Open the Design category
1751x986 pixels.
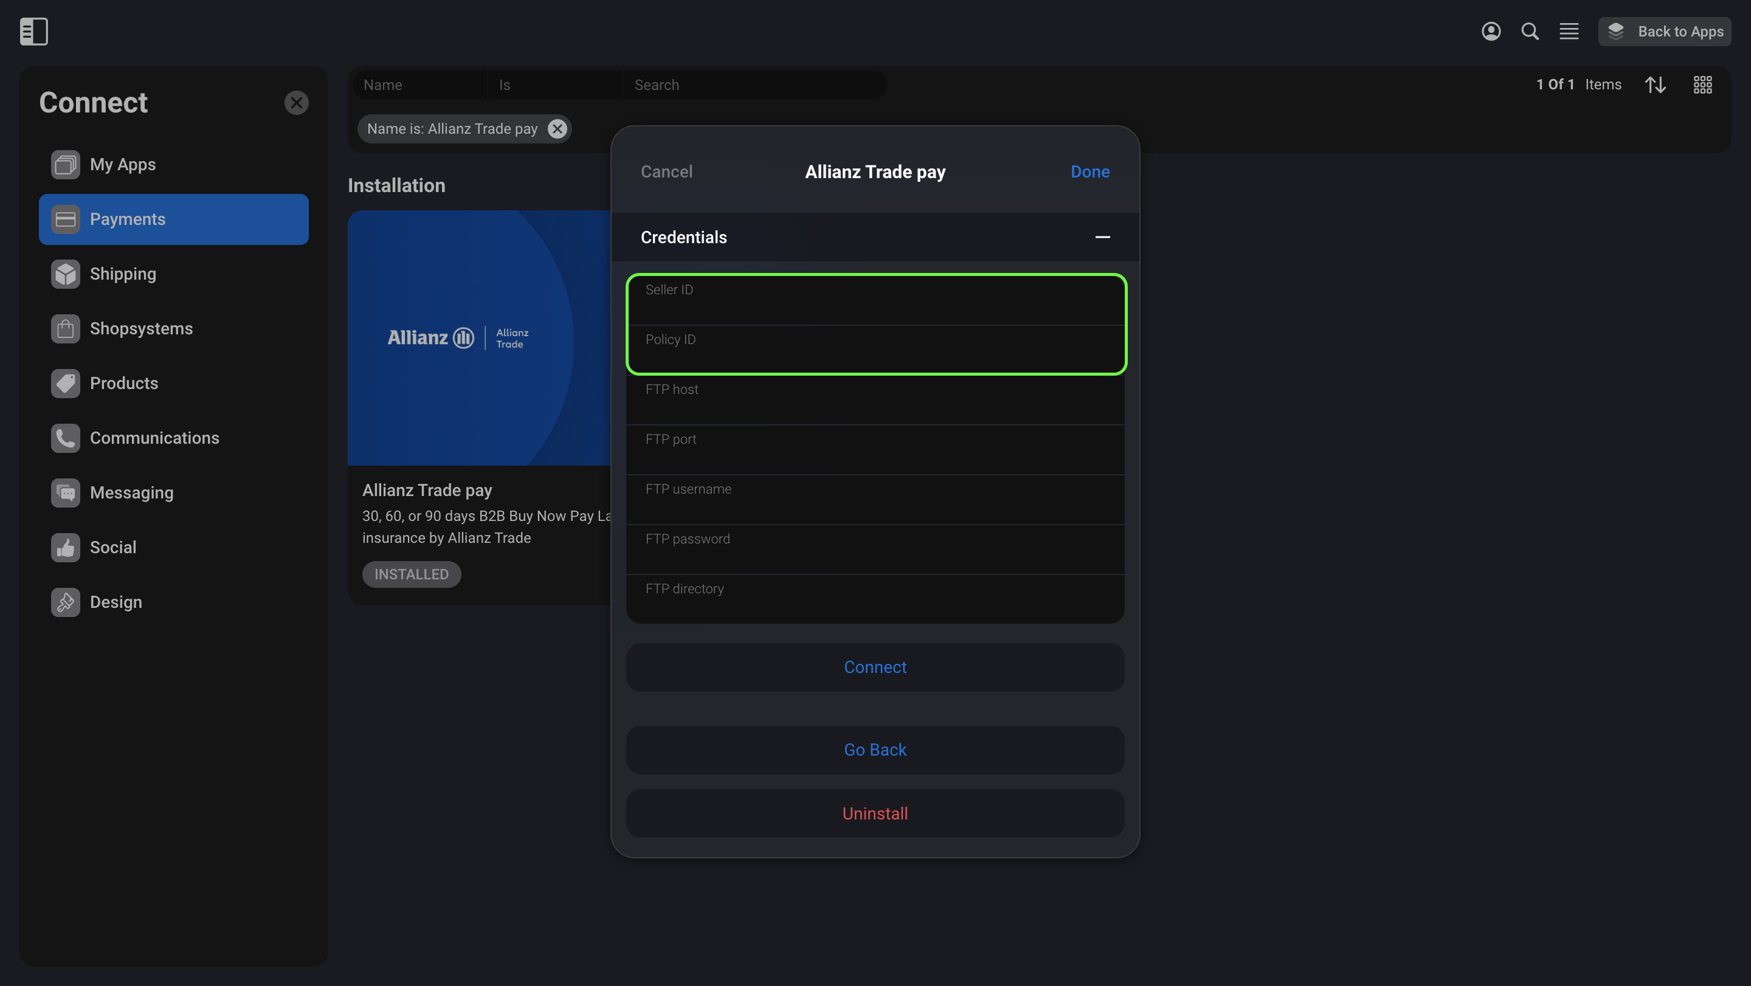tap(173, 602)
